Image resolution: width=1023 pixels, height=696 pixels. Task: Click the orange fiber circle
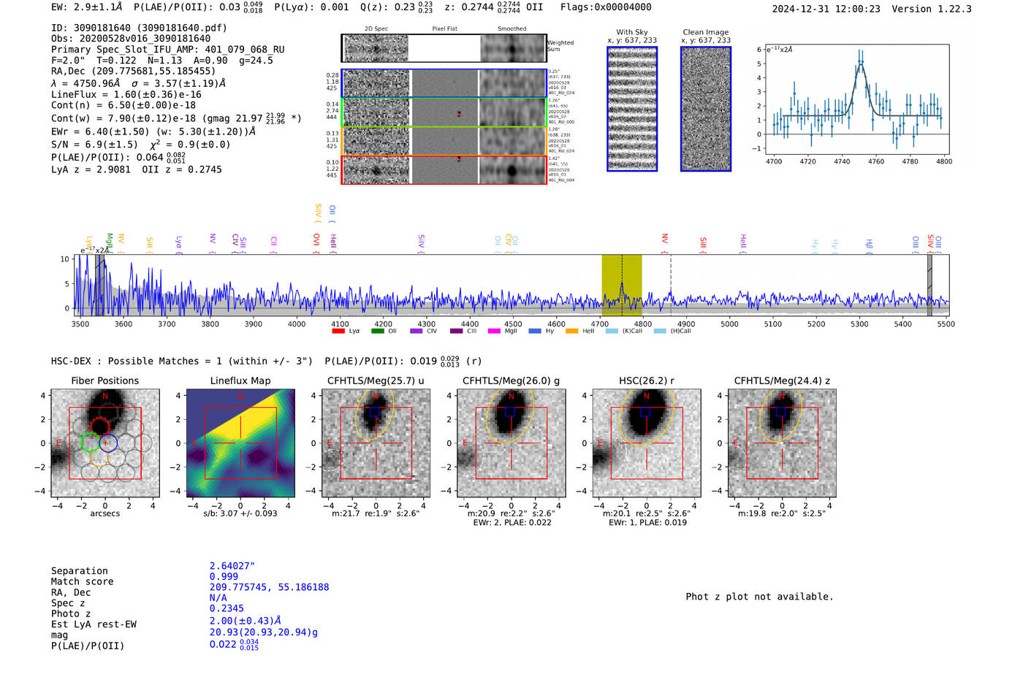tap(99, 458)
